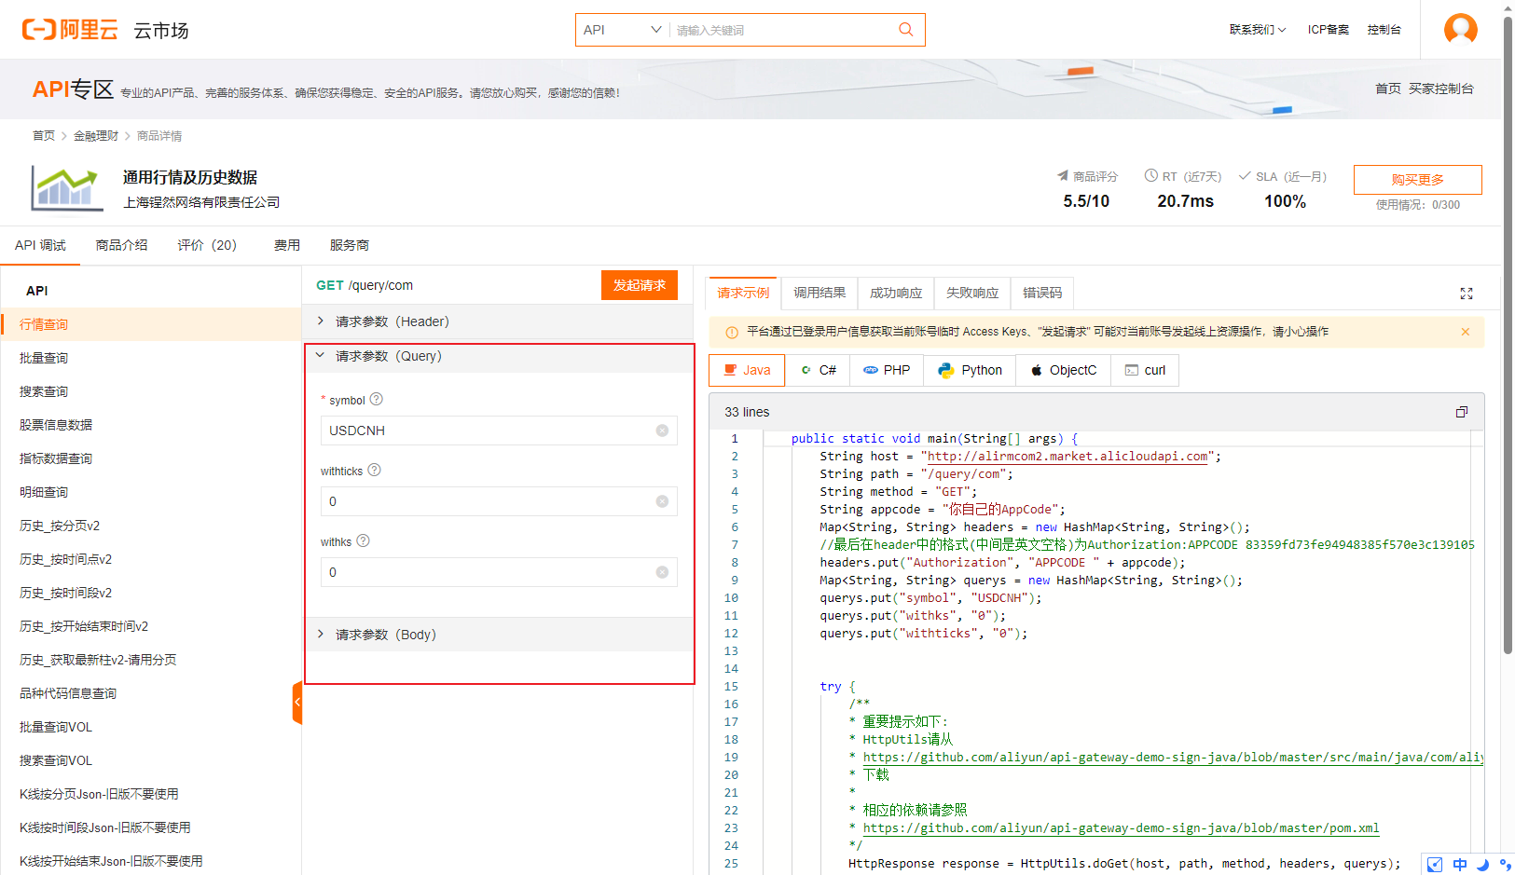This screenshot has height=875, width=1515.
Task: Select the 请求示例 tab
Action: tap(744, 293)
